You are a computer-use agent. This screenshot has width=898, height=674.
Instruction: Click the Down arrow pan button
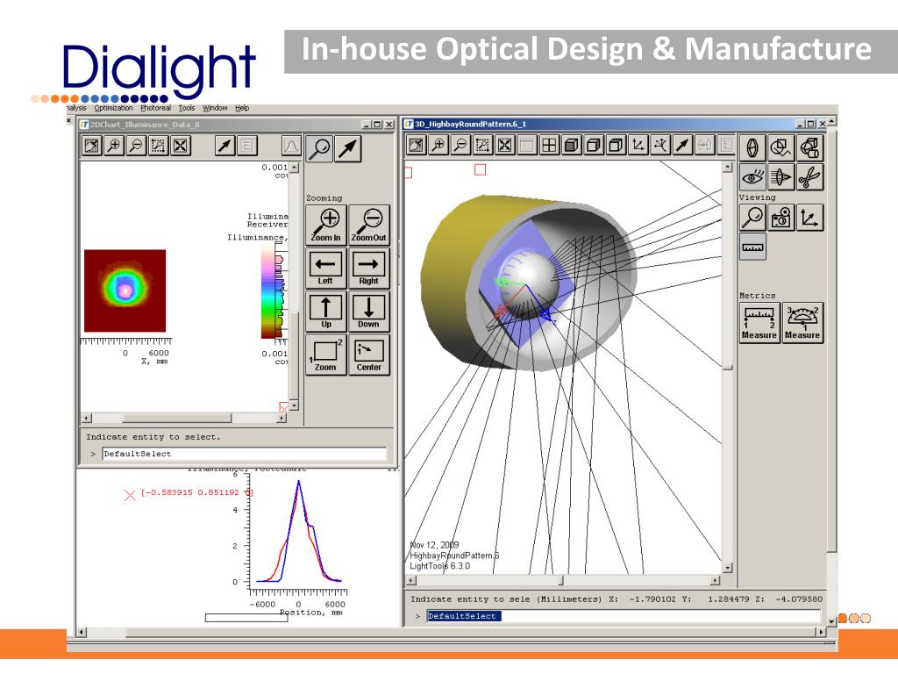[x=369, y=312]
